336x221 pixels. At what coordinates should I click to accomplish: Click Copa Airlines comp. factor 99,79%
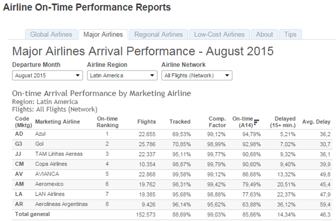pos(216,164)
